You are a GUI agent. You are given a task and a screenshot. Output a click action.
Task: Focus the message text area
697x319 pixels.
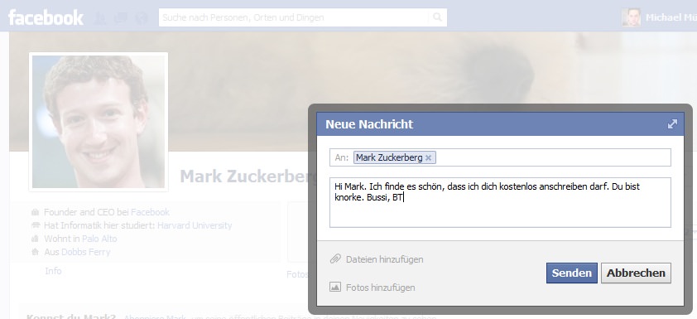(x=500, y=202)
